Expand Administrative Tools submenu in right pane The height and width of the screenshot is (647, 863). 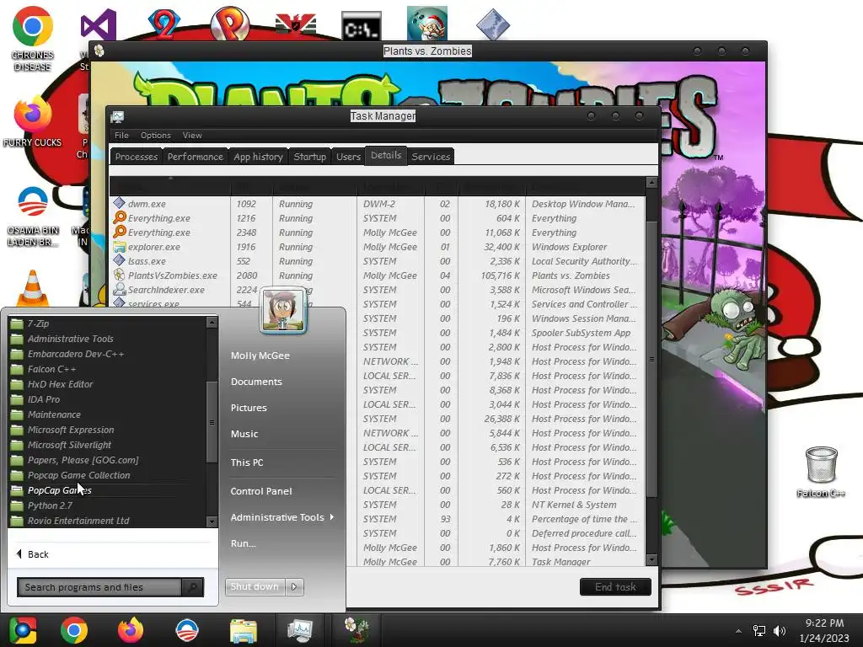[x=282, y=517]
